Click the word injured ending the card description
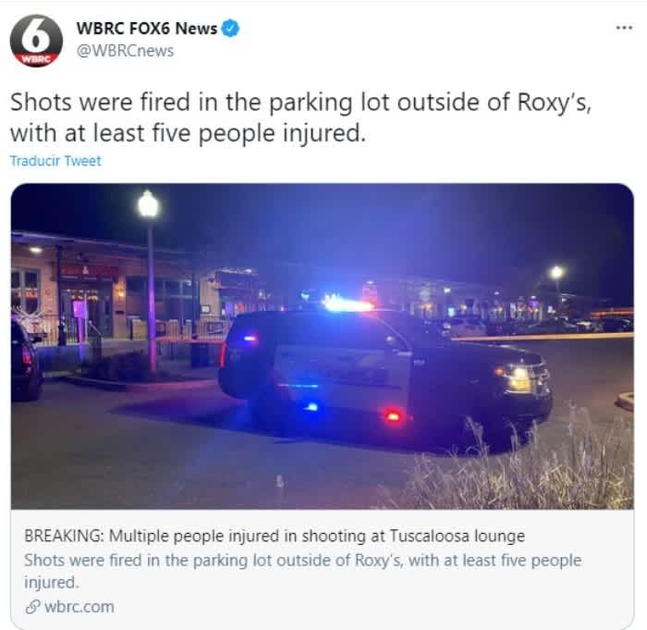The image size is (647, 630). pyautogui.click(x=51, y=582)
